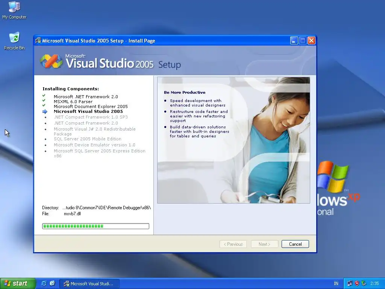This screenshot has height=289, width=385.
Task: Click the 2:35 taskbar clock
Action: coord(374,283)
